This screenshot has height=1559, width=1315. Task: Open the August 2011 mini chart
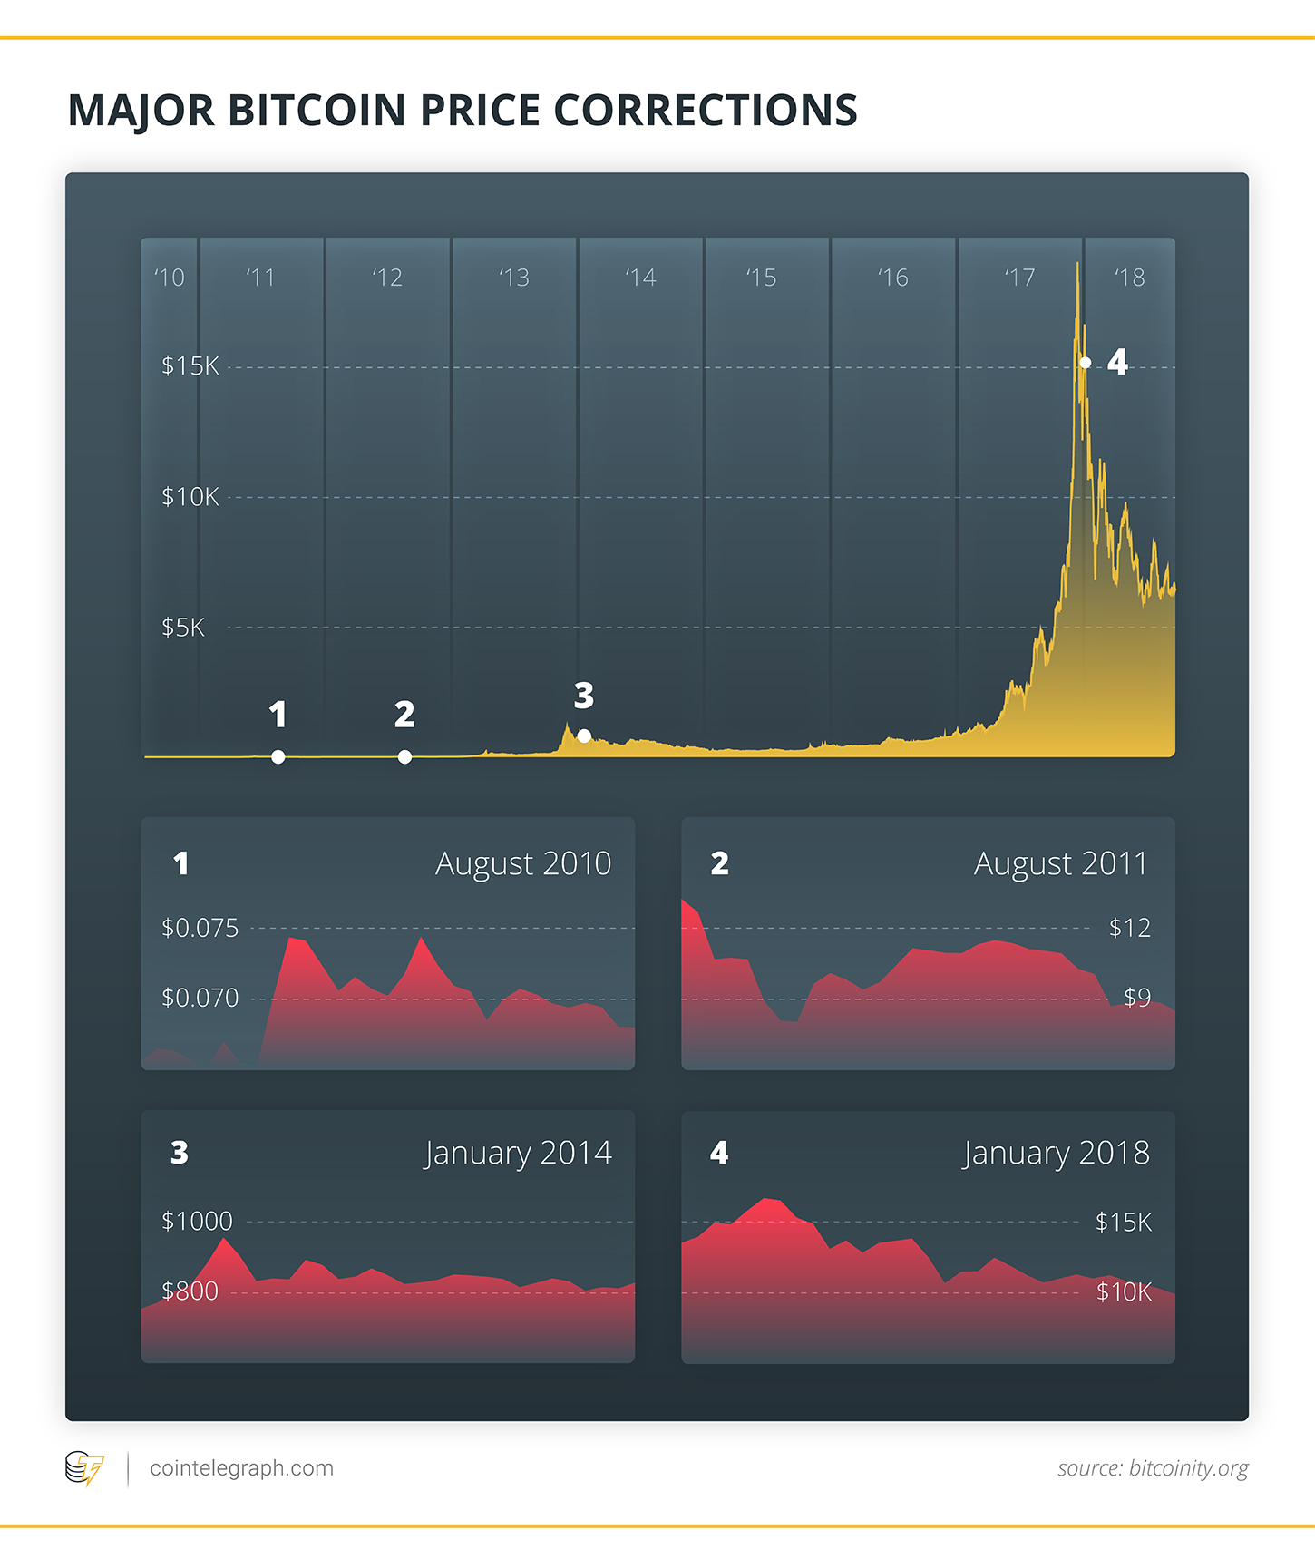[x=928, y=943]
